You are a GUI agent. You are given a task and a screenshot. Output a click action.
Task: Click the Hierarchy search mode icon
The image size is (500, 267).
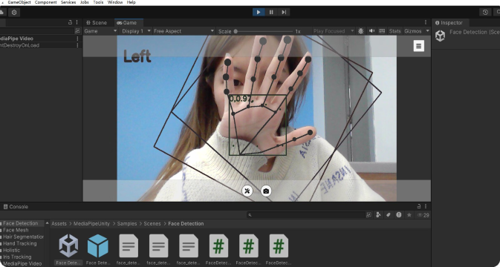(x=77, y=31)
